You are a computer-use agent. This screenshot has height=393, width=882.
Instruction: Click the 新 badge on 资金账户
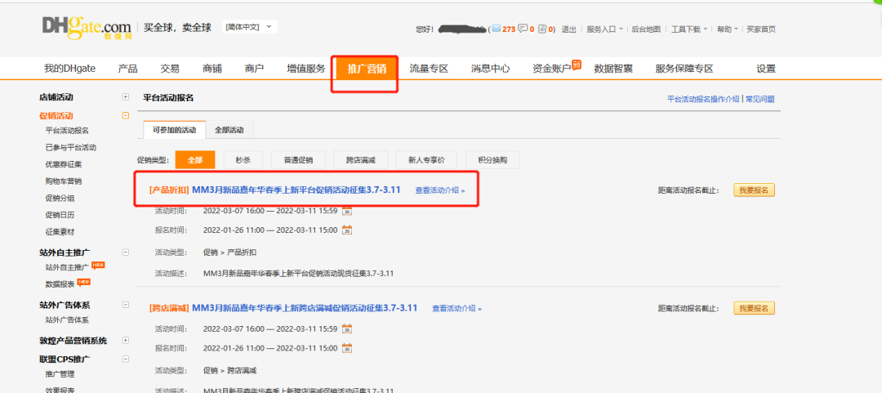click(576, 65)
